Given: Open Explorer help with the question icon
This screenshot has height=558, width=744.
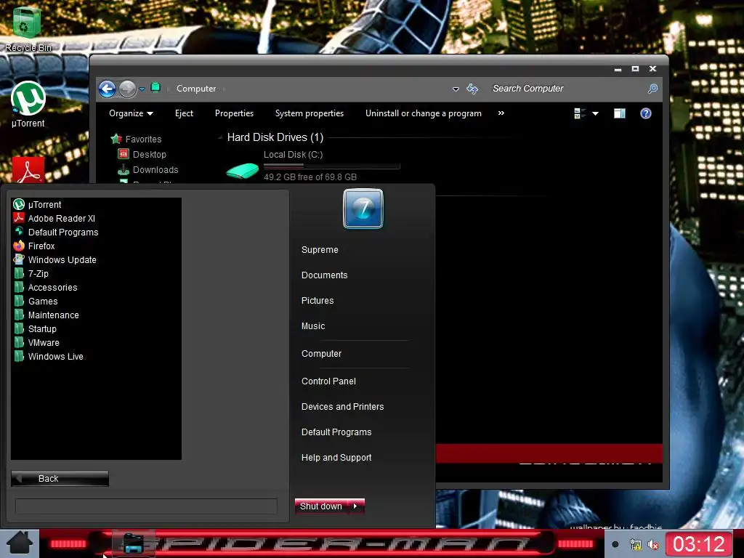Looking at the screenshot, I should tap(646, 113).
